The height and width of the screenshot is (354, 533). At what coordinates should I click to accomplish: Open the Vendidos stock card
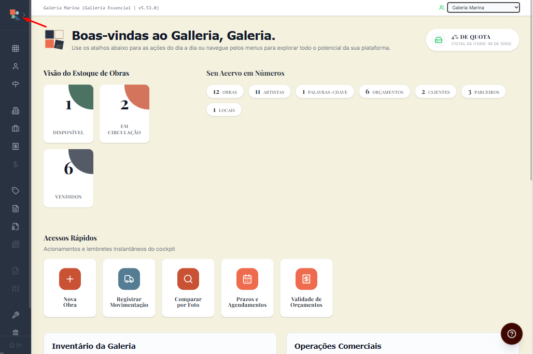[68, 178]
